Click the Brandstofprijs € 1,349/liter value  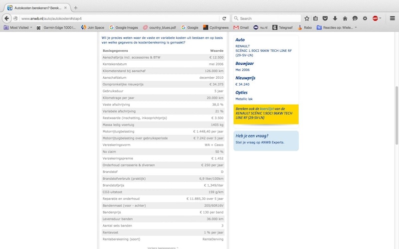pyautogui.click(x=213, y=185)
